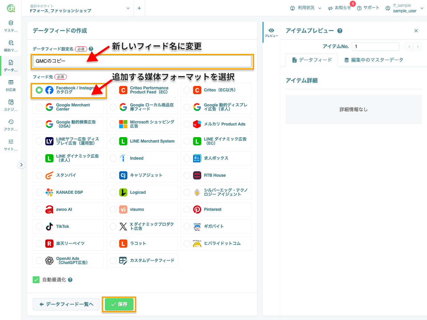Choose visumo feed destination
427x320 pixels.
pyautogui.click(x=142, y=209)
